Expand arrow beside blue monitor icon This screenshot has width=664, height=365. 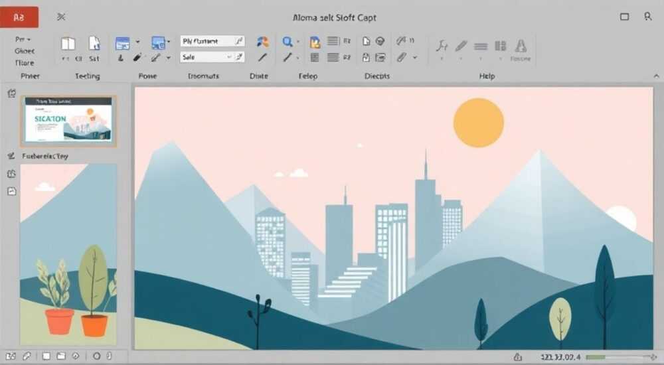(169, 42)
